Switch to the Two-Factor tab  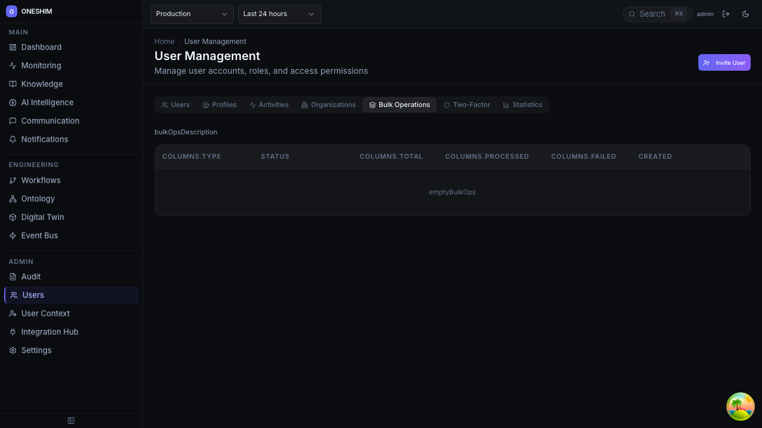[x=467, y=105]
